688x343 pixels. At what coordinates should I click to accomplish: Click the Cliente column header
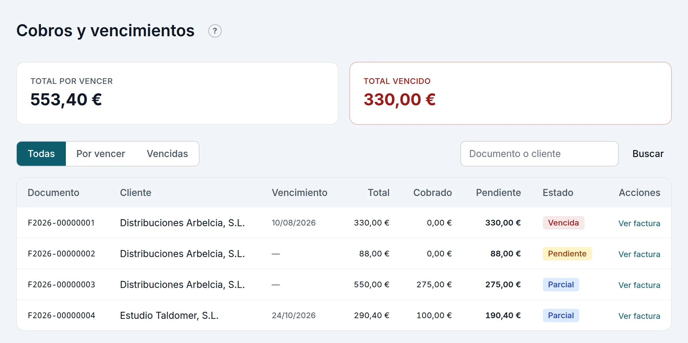[x=136, y=193]
